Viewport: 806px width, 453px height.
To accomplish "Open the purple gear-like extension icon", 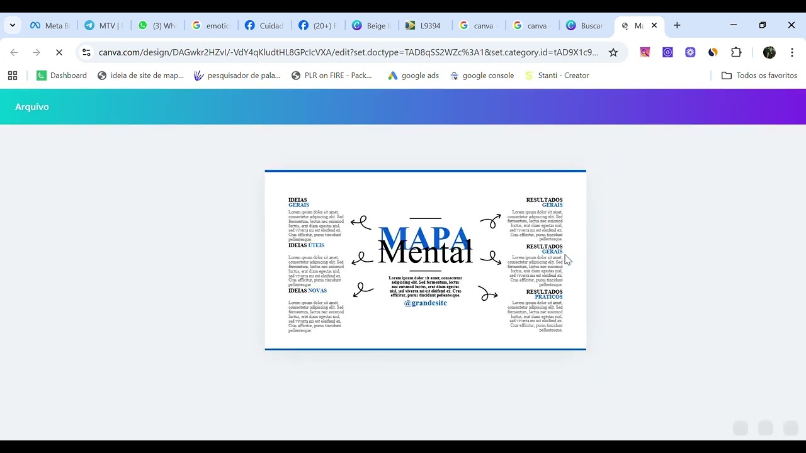I will 690,53.
